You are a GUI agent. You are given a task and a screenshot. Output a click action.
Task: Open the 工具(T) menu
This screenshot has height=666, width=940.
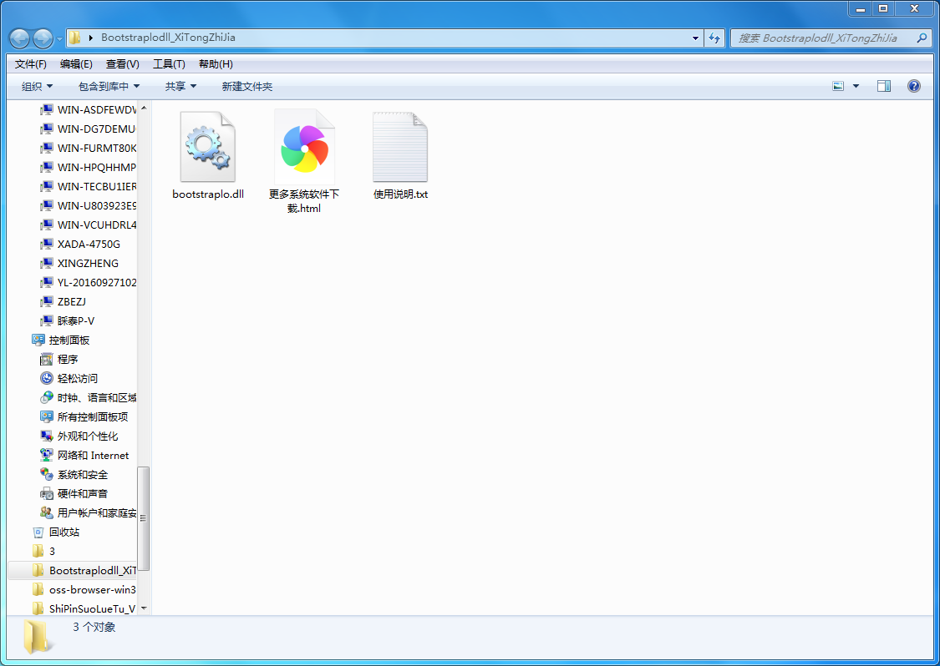click(x=169, y=63)
